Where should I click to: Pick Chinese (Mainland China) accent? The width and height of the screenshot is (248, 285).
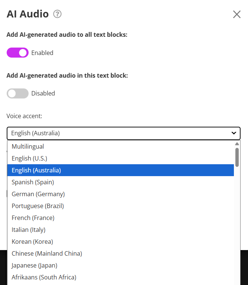point(47,253)
